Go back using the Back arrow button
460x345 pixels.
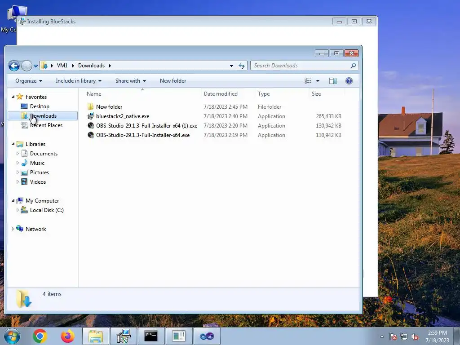coord(14,66)
